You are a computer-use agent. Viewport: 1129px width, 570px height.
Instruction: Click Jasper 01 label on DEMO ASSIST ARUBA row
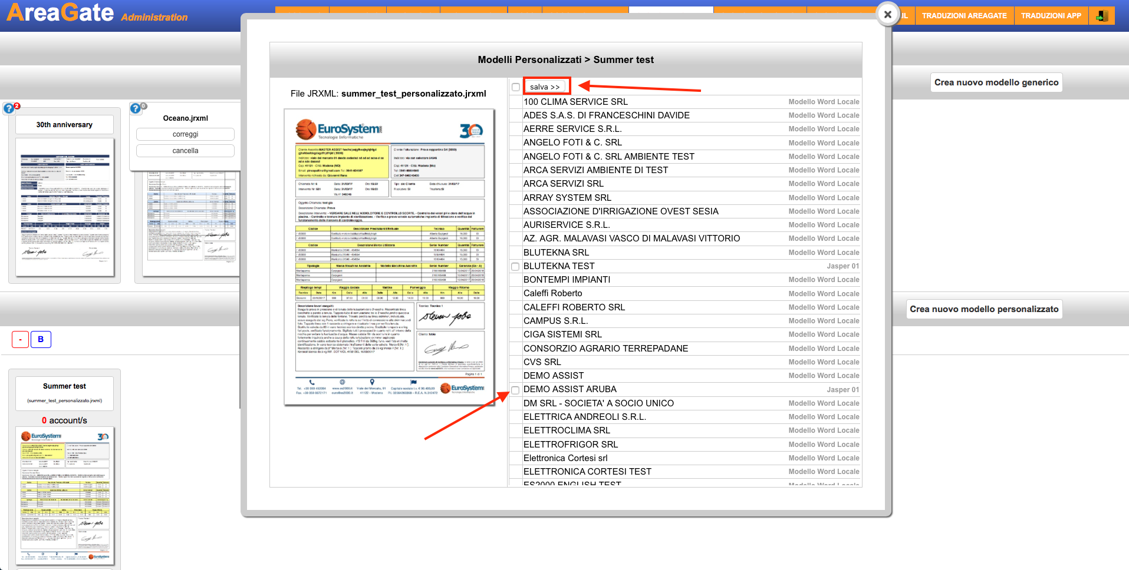click(842, 390)
